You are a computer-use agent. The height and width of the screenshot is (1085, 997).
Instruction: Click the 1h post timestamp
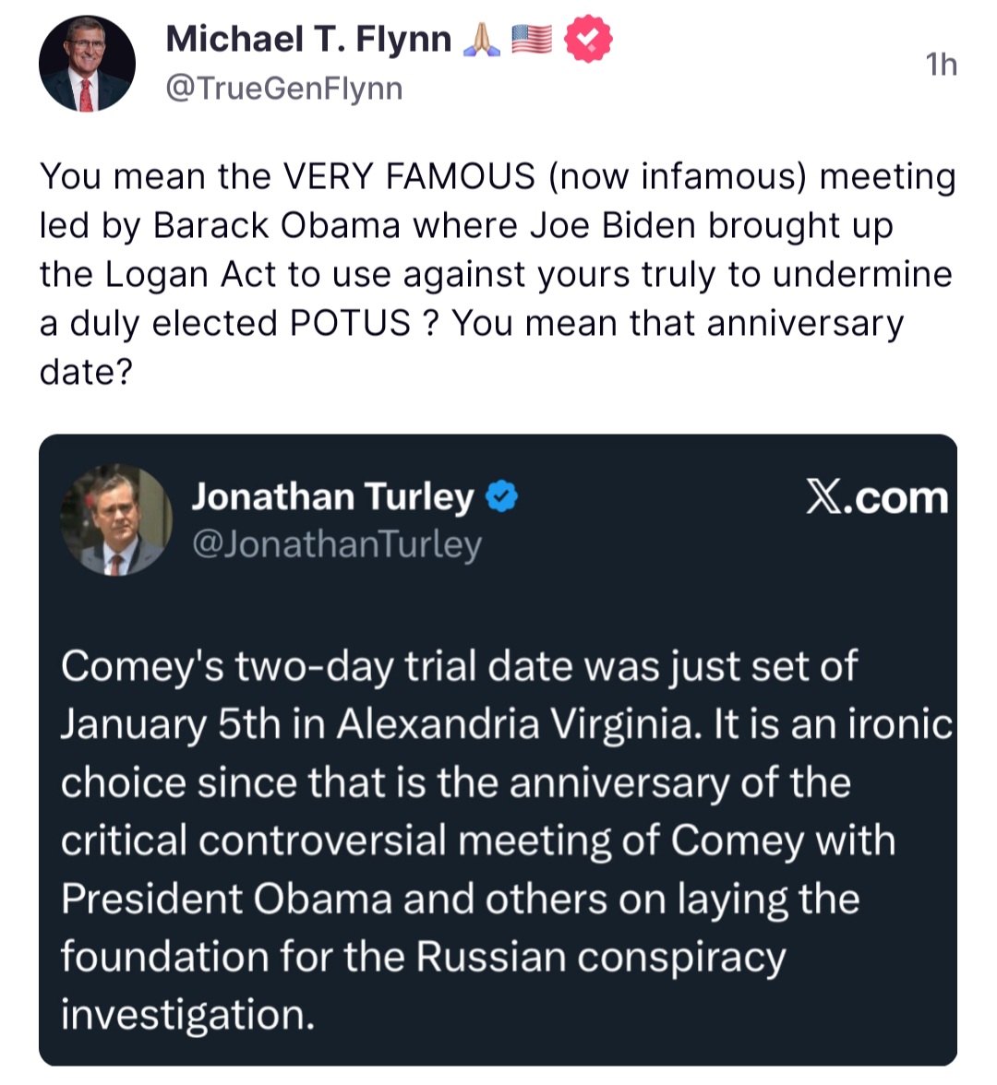(941, 65)
